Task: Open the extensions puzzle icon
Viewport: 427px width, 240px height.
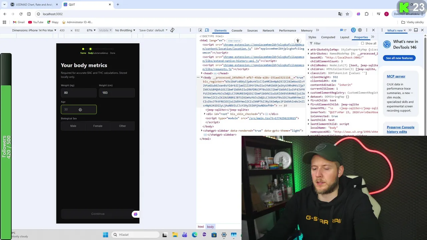Action: coord(367,14)
